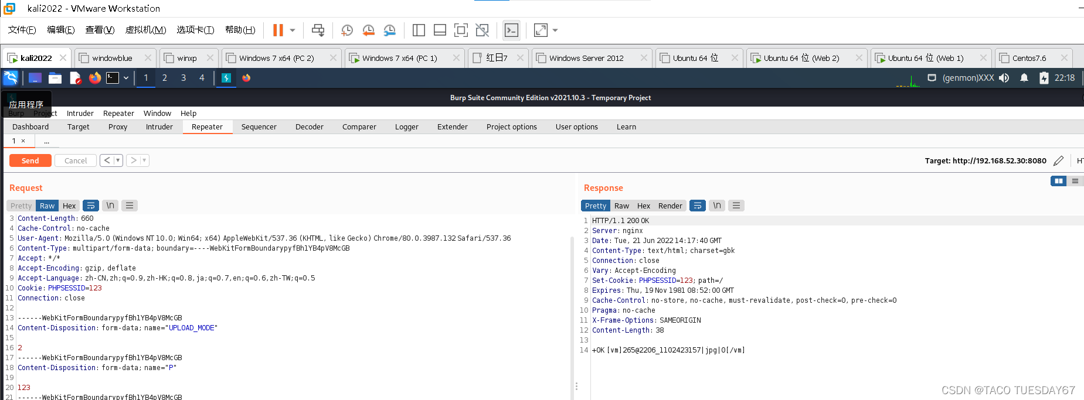Revert to snapshot with the orange arrow clock icon
This screenshot has width=1084, height=400.
(x=368, y=30)
